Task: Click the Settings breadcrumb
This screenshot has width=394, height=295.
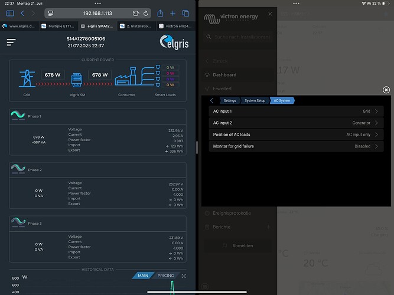Action: pos(229,101)
